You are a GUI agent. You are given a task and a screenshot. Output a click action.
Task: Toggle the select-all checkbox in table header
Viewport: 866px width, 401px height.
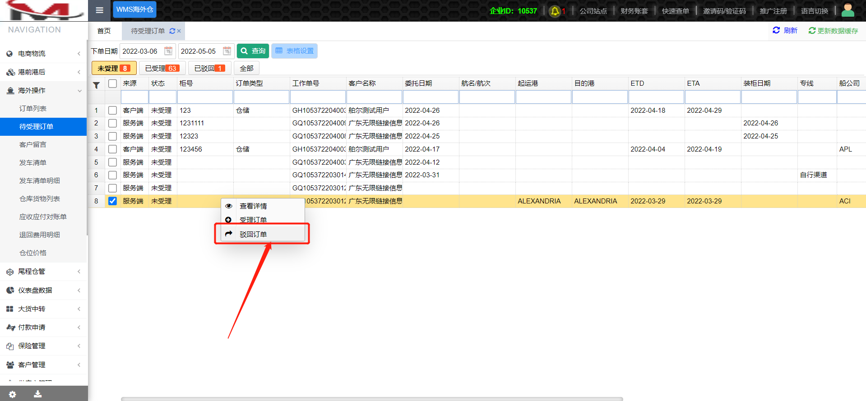click(113, 83)
